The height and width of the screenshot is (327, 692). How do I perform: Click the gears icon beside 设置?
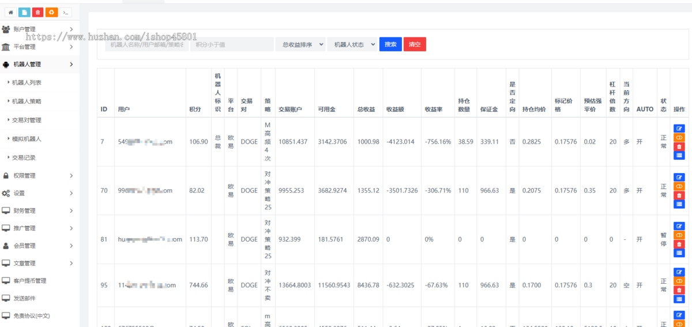click(6, 193)
